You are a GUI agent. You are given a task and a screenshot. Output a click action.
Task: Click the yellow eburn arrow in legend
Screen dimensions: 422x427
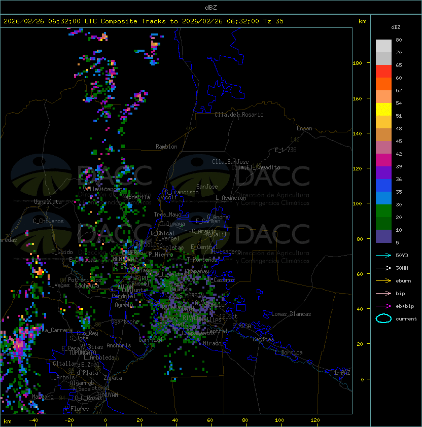point(383,281)
